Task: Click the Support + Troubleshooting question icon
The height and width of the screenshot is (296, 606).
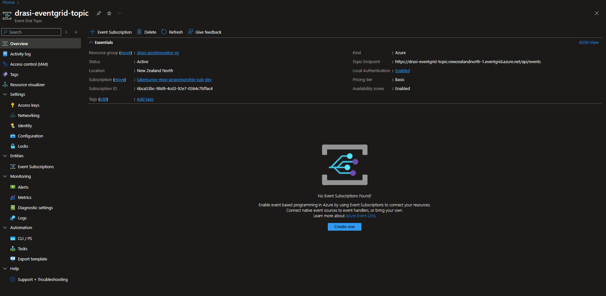Action: [x=13, y=279]
